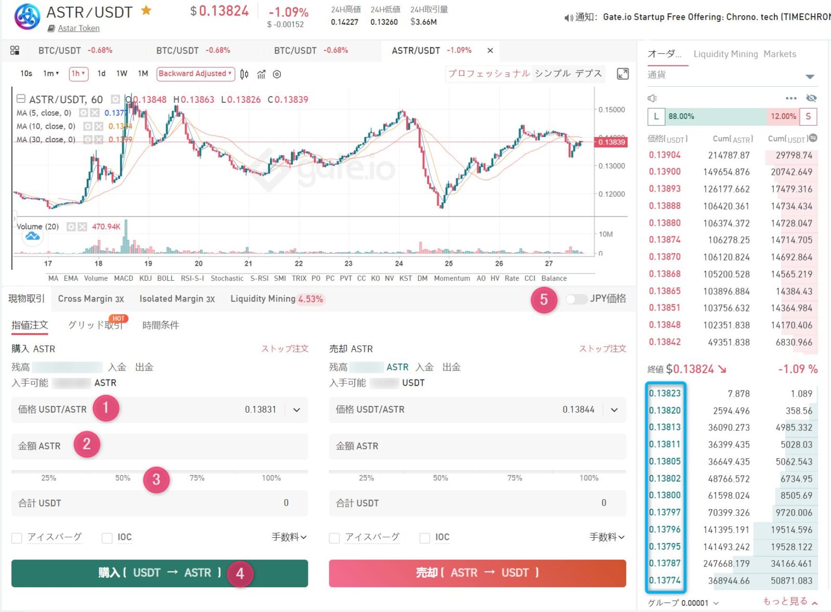Open sell price type dropdown arrow
831x612 pixels.
pos(614,410)
